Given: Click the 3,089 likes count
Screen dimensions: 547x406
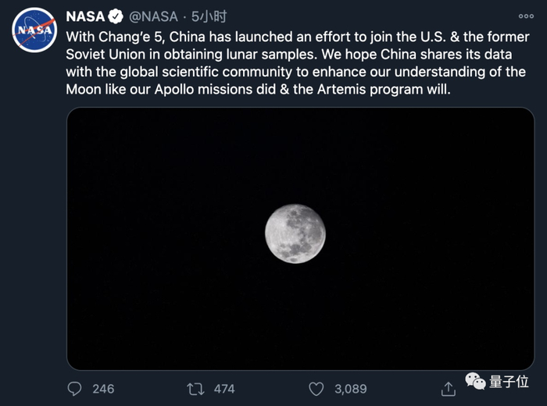Looking at the screenshot, I should 352,388.
